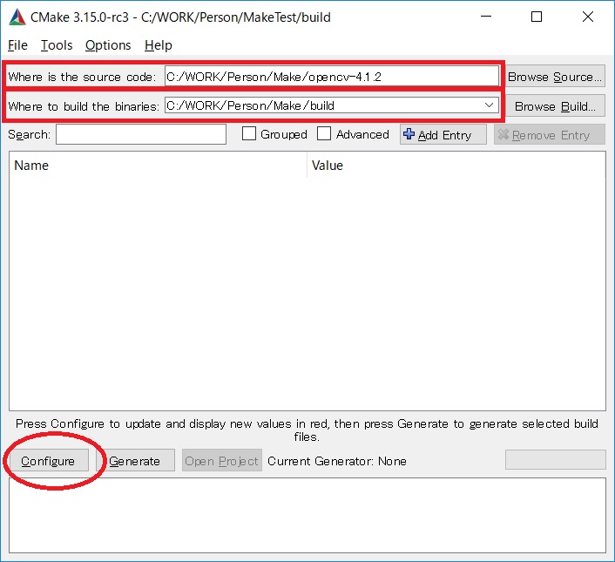Click the Current Generator: None text
The width and height of the screenshot is (615, 562).
pos(337,461)
